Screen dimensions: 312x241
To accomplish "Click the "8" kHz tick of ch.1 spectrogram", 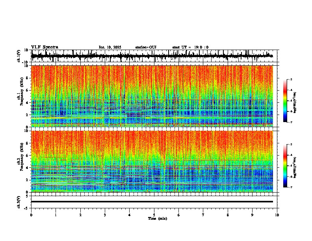I will (x=27, y=78).
